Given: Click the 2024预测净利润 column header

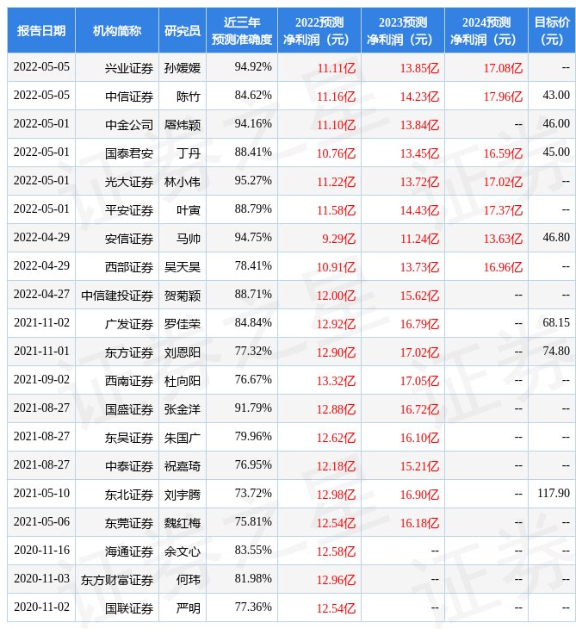Looking at the screenshot, I should click(x=486, y=30).
